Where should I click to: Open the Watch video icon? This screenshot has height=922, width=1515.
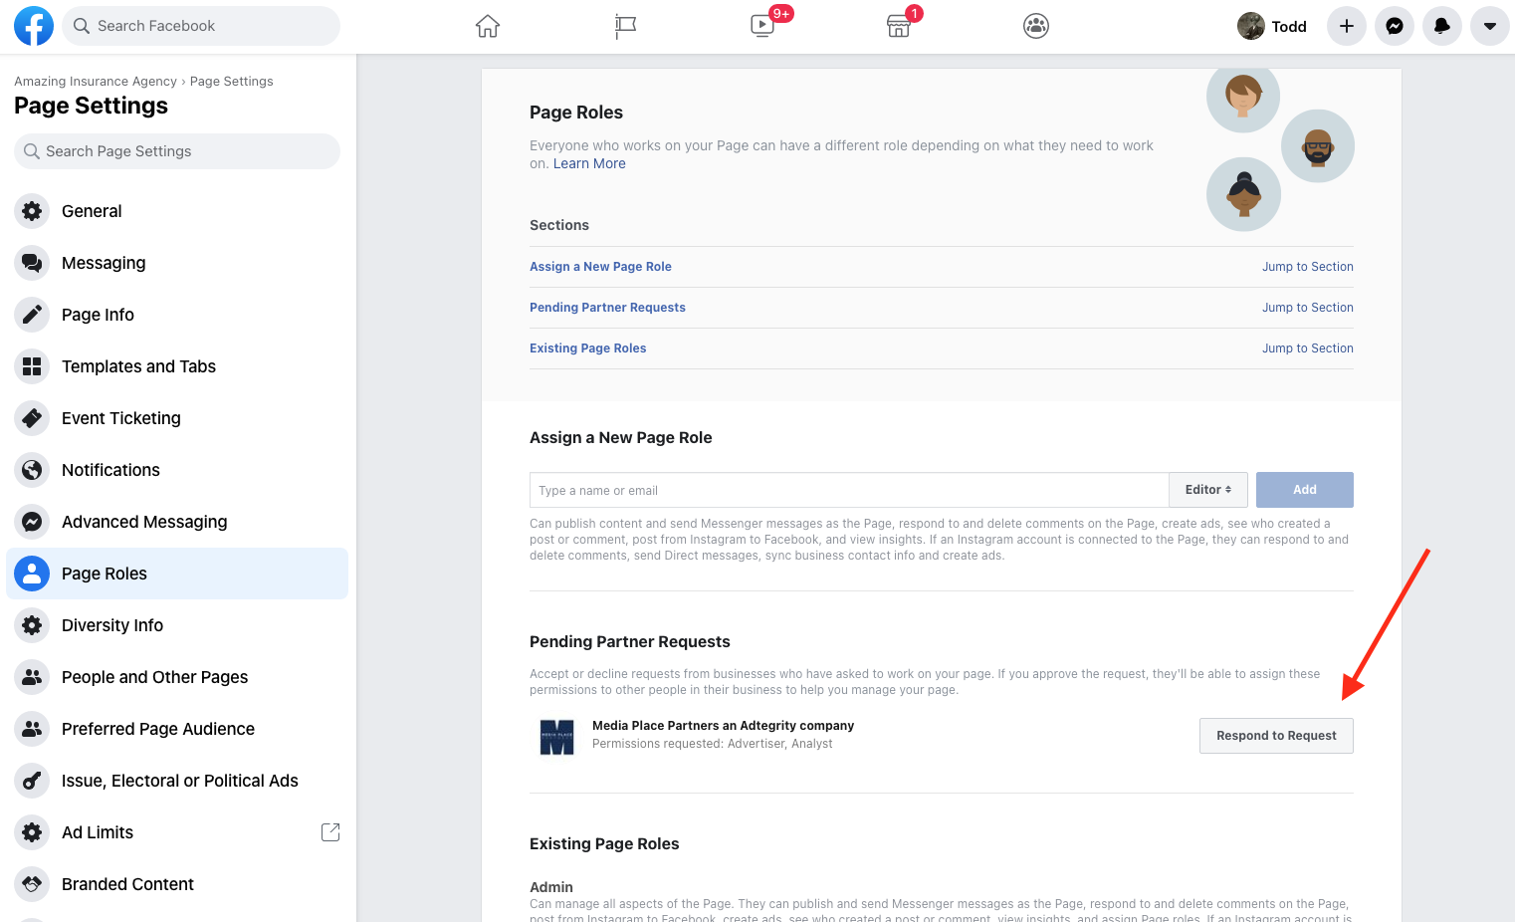[762, 26]
